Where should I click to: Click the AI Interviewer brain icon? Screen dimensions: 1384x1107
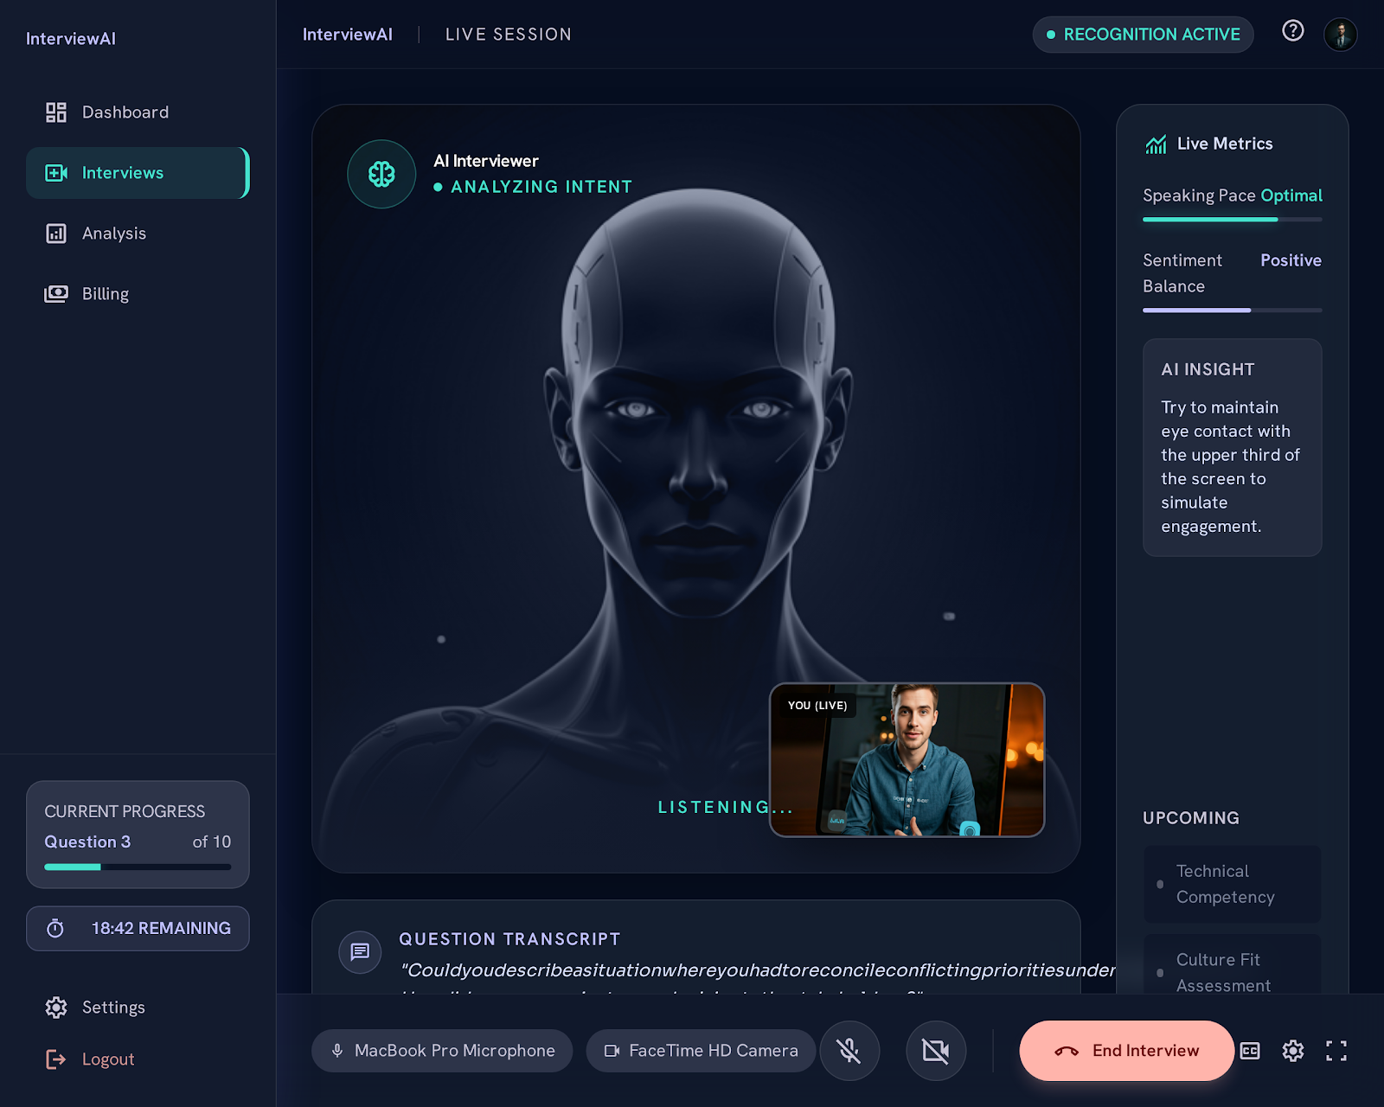(x=381, y=174)
